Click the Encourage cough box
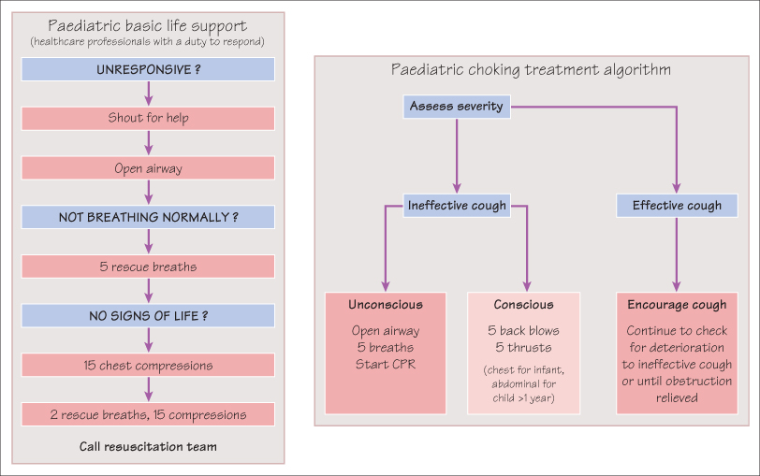The image size is (760, 476). click(677, 353)
